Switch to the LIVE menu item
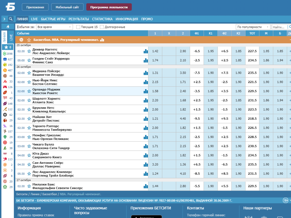The width and height of the screenshot is (291, 218). [34, 19]
